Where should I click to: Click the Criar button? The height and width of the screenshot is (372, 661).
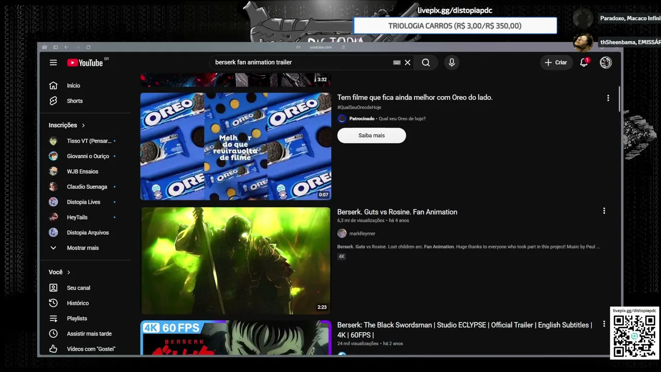tap(556, 63)
